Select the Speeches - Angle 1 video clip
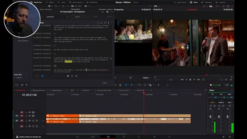Screen dimensions: 247x139 135,116
